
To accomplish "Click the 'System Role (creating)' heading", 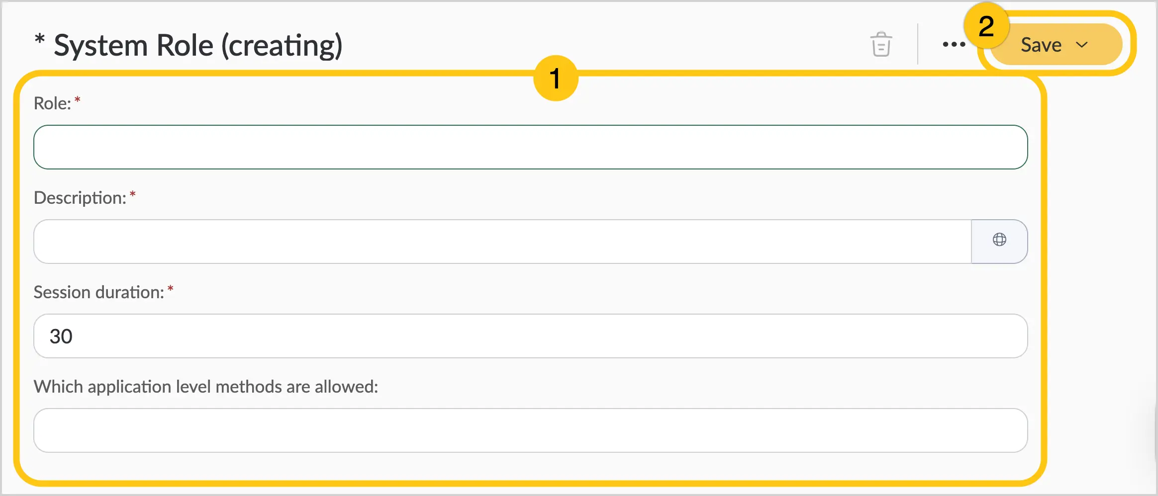I will coord(198,45).
